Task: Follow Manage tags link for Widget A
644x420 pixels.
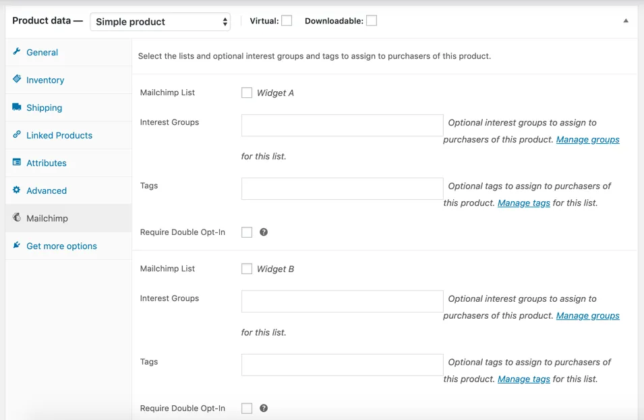Action: [524, 203]
